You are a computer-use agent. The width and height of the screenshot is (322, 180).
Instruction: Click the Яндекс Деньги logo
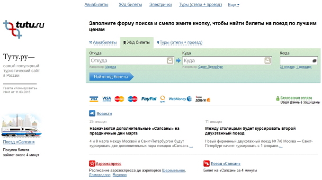click(203, 99)
